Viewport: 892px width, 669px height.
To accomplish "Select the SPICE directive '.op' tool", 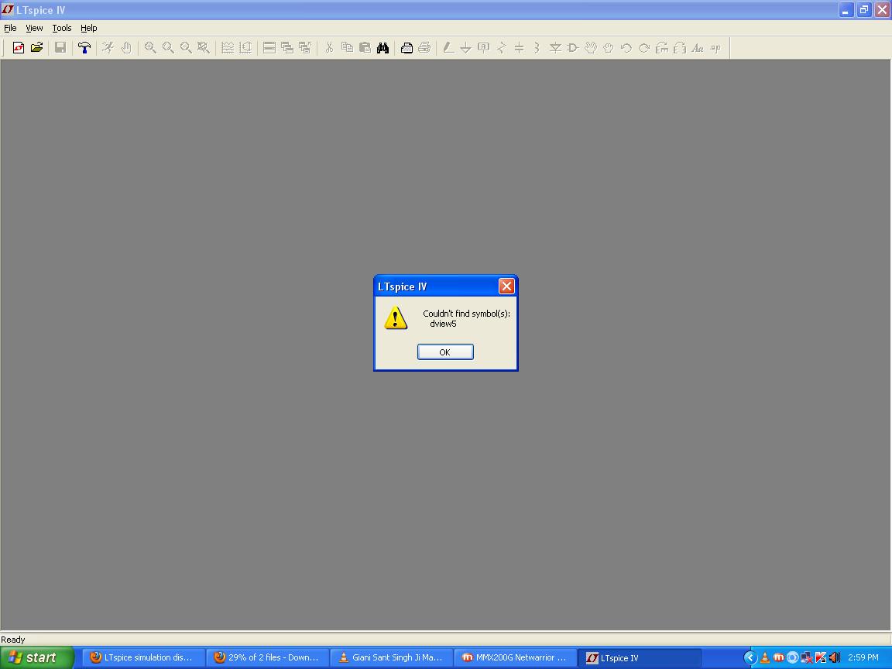I will tap(715, 48).
